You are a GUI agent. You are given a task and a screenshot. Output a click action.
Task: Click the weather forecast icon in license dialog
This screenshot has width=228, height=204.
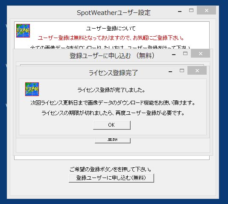[x=32, y=89]
